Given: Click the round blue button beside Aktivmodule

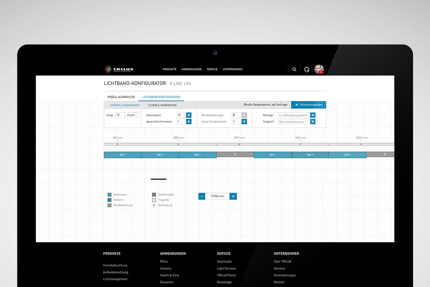Looking at the screenshot, I should pyautogui.click(x=189, y=115).
